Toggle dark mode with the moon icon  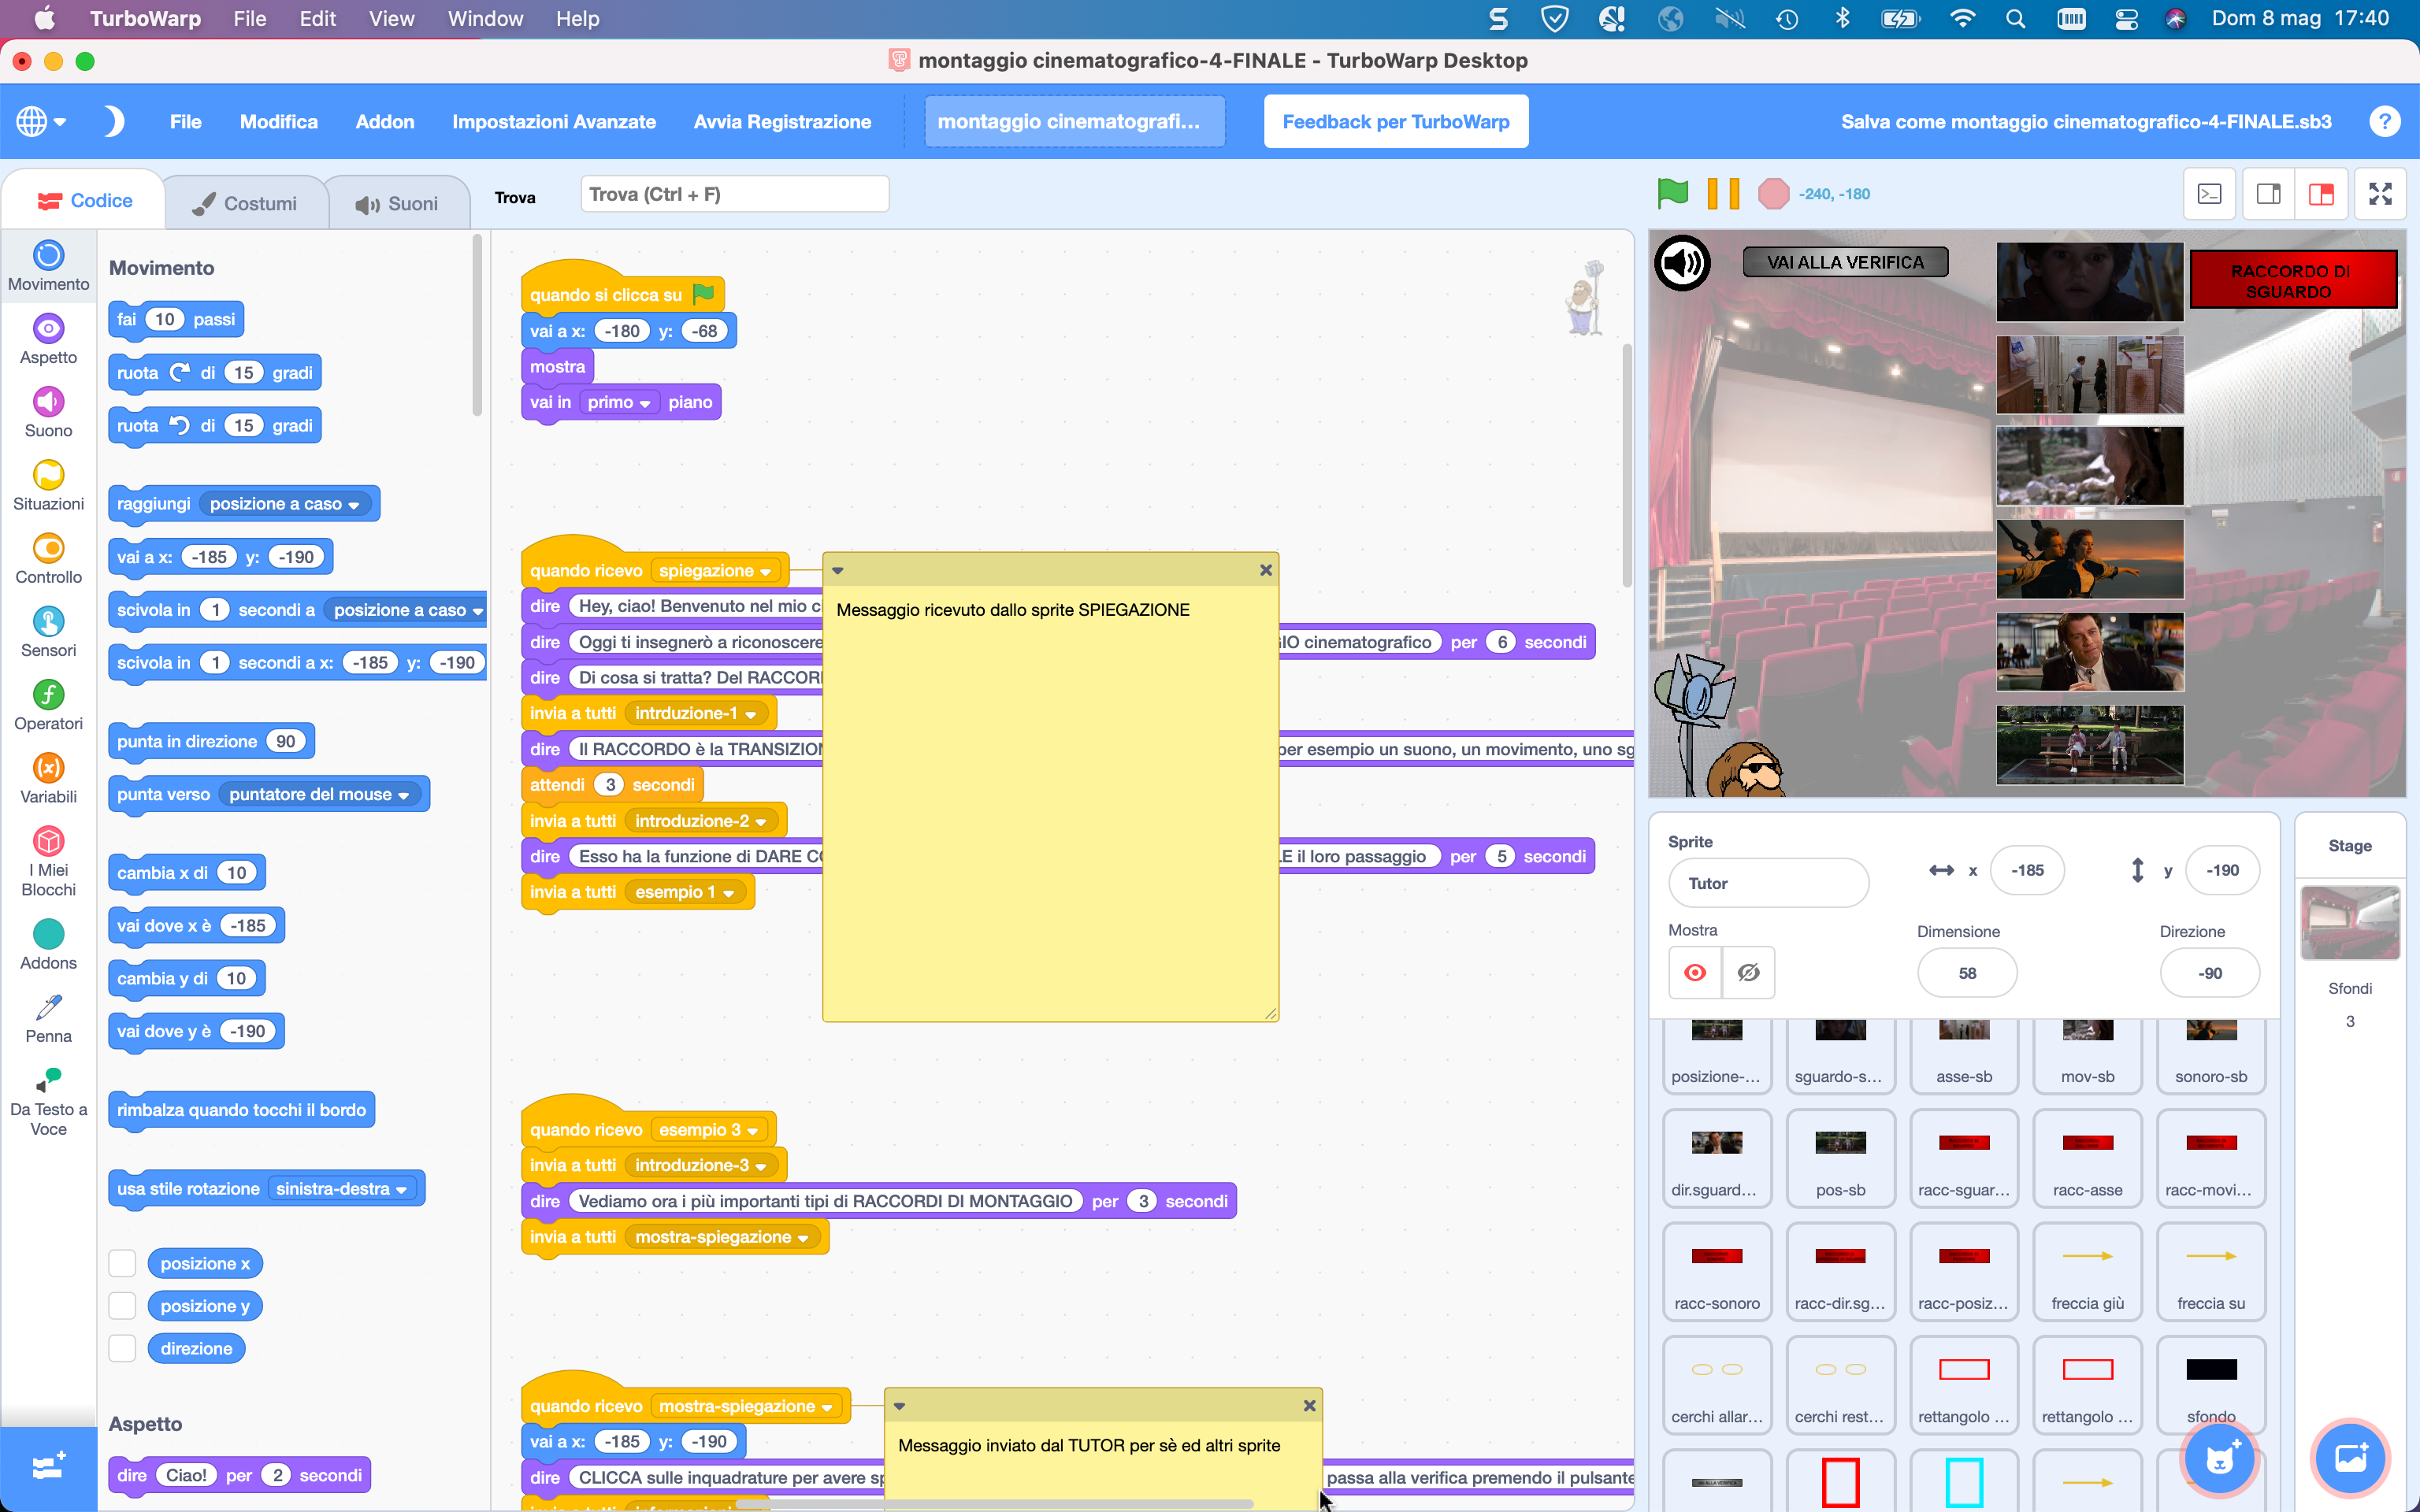(x=113, y=120)
